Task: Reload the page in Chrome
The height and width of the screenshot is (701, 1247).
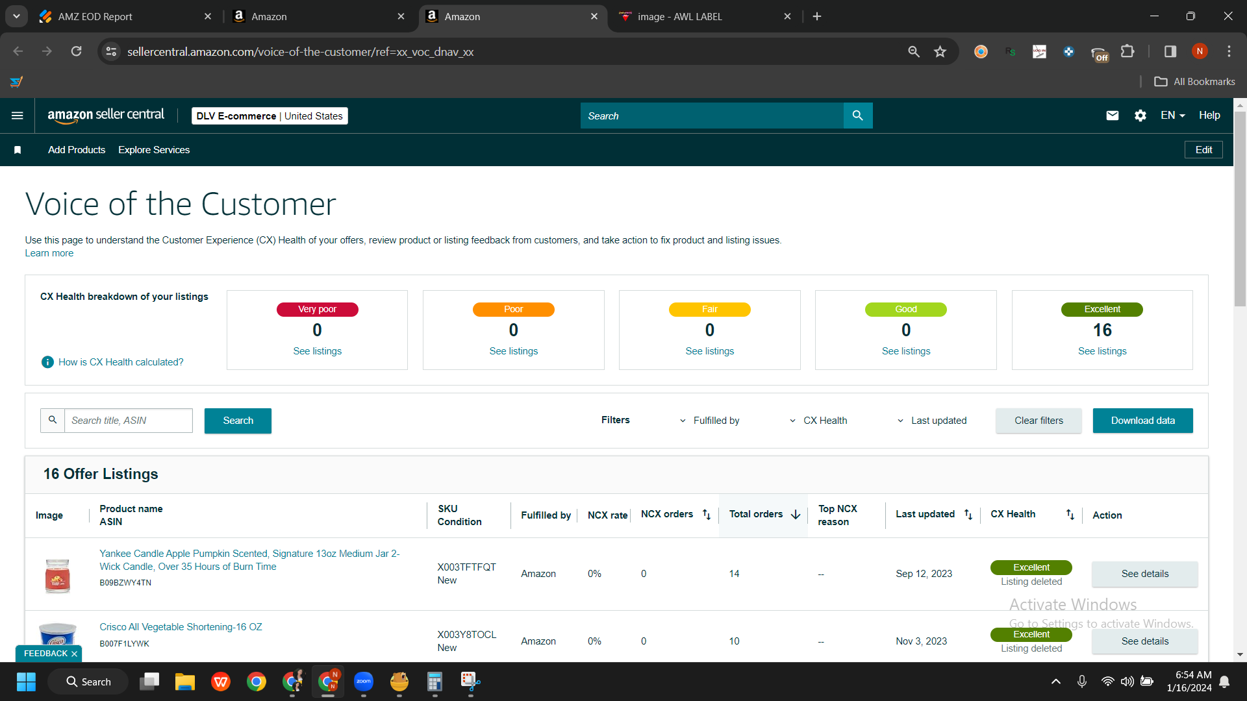Action: [77, 51]
